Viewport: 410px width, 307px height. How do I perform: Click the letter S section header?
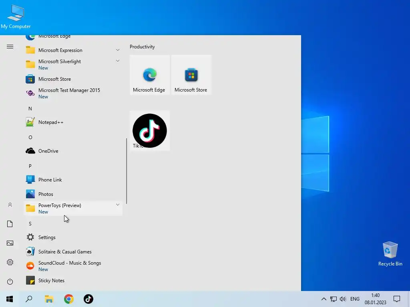30,224
